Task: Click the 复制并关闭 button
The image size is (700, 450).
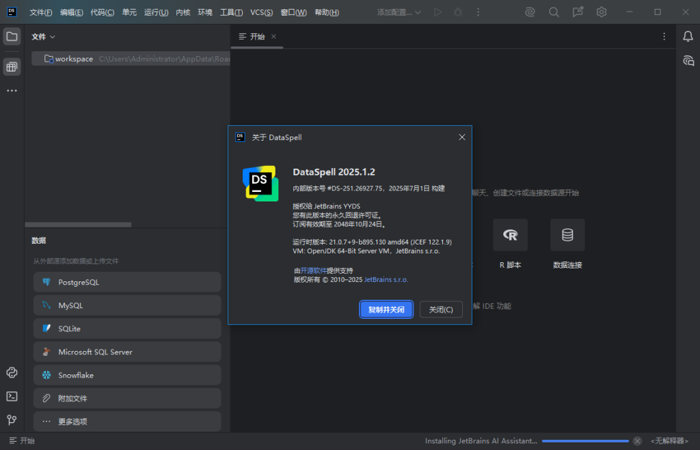Action: pyautogui.click(x=386, y=309)
